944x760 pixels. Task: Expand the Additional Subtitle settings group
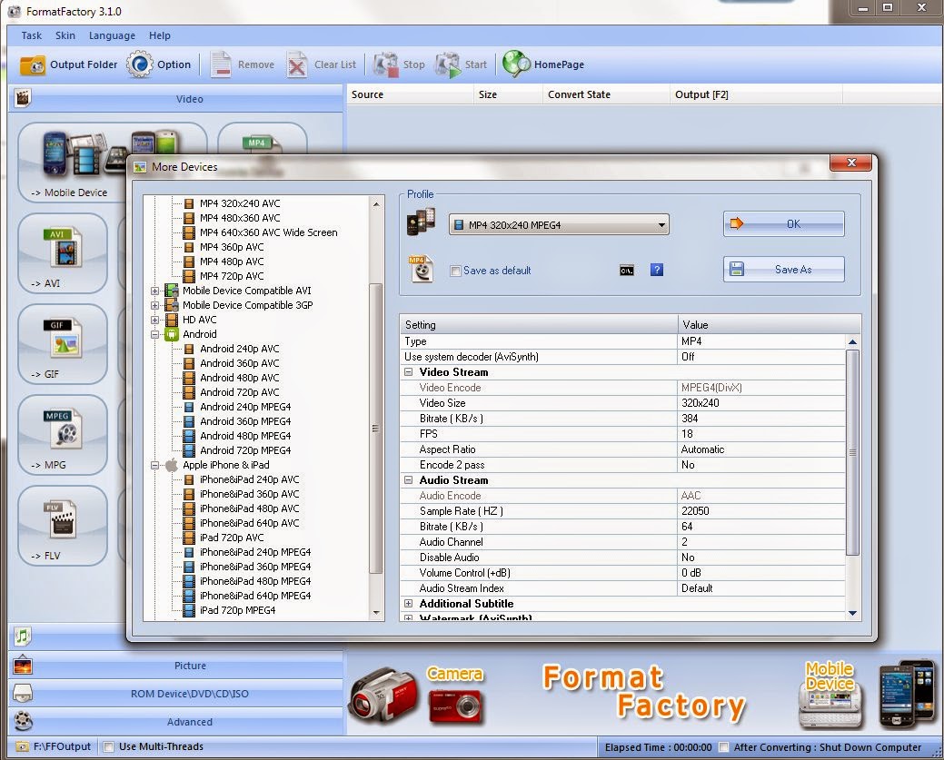point(408,604)
